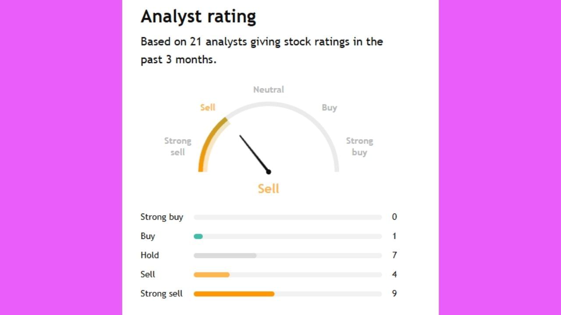This screenshot has width=561, height=315.
Task: Click the empty Strong buy bar
Action: tap(288, 217)
